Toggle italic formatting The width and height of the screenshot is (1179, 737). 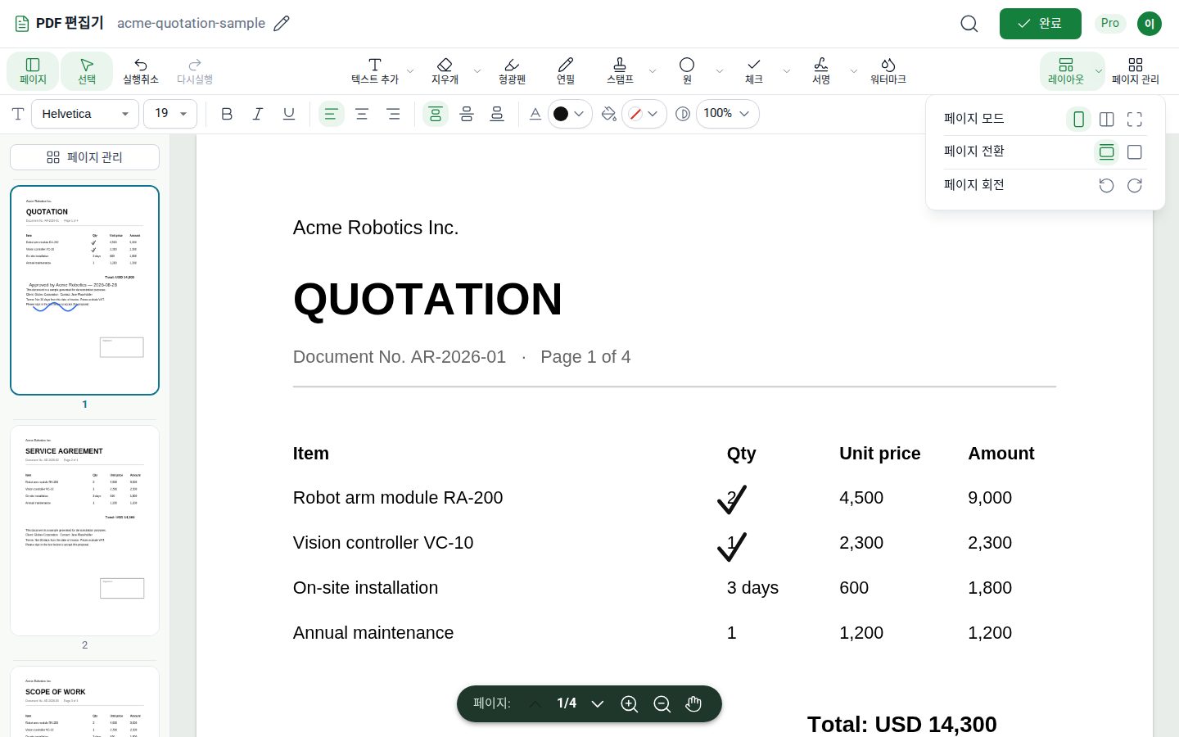tap(258, 114)
